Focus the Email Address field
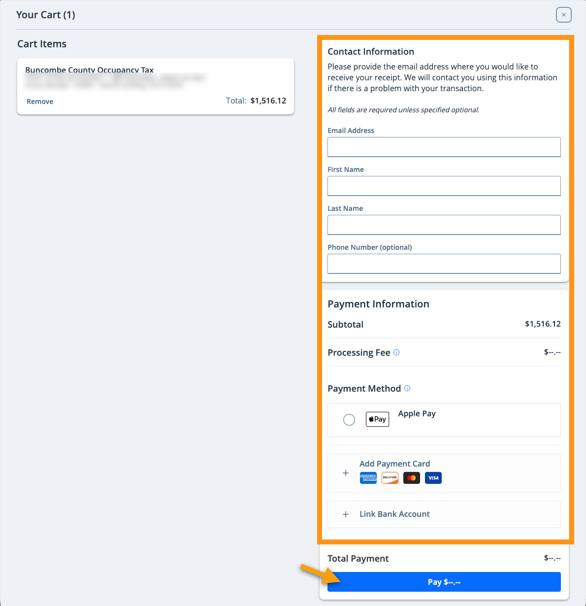 (444, 147)
